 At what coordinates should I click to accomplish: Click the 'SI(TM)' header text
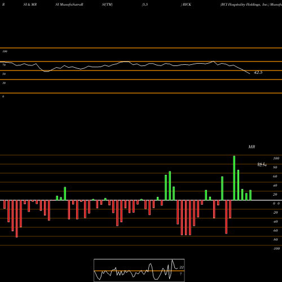[107, 5]
